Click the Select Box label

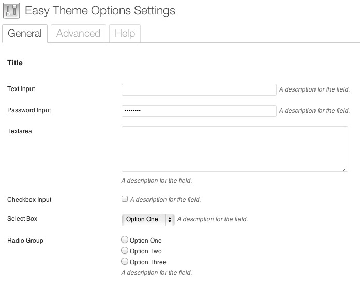pyautogui.click(x=22, y=219)
